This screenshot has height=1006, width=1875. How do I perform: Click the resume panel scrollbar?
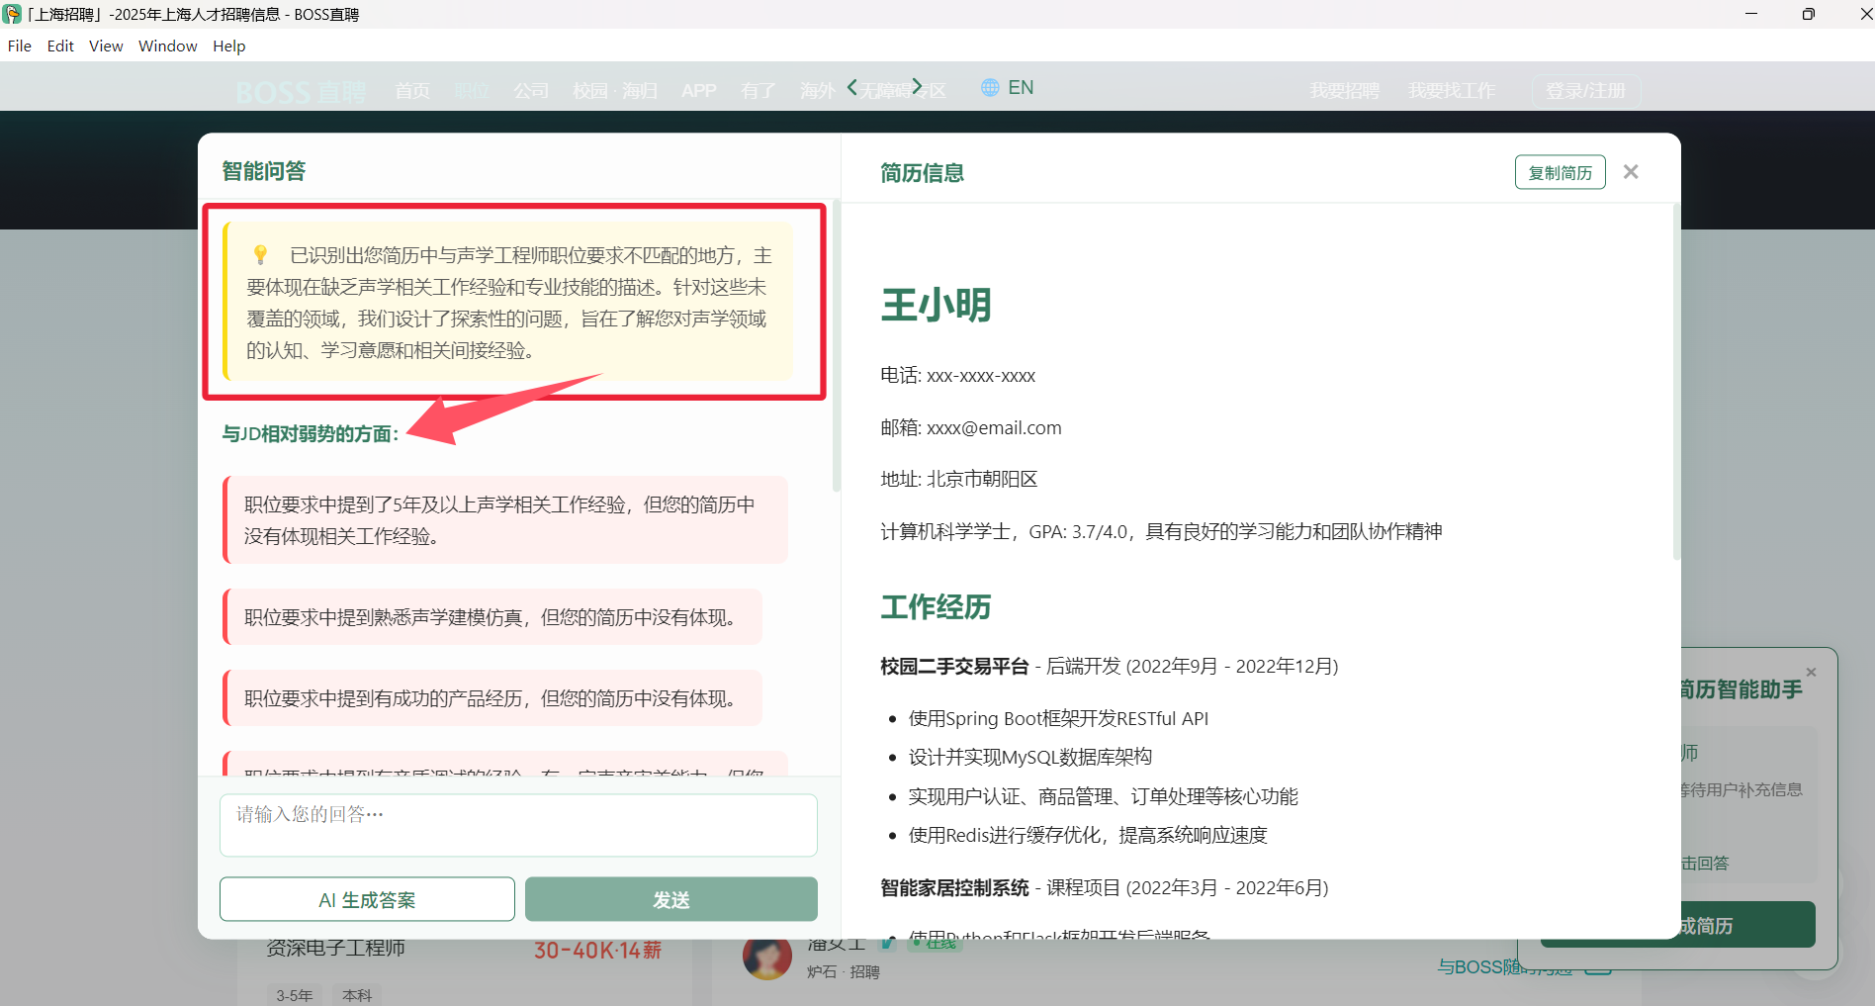tap(1676, 382)
